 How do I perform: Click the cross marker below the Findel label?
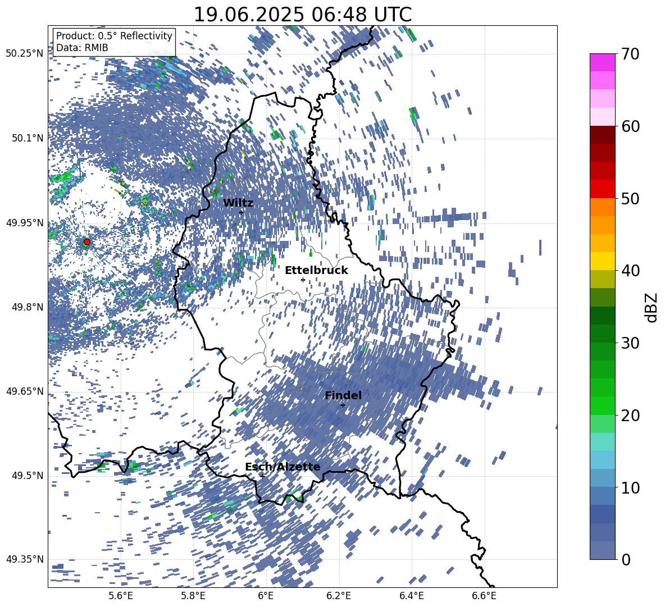343,405
